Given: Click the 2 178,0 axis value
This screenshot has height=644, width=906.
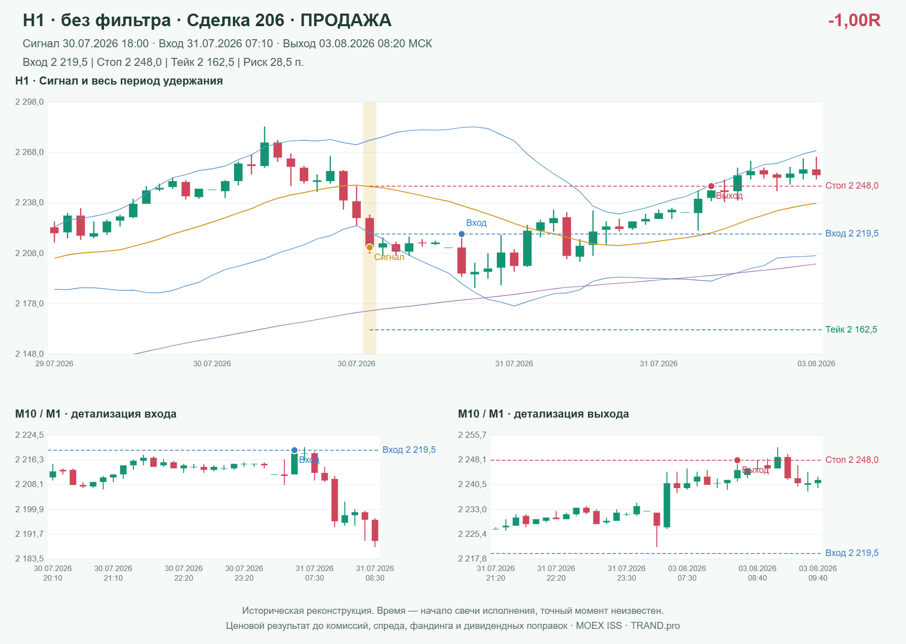Looking at the screenshot, I should [x=29, y=304].
